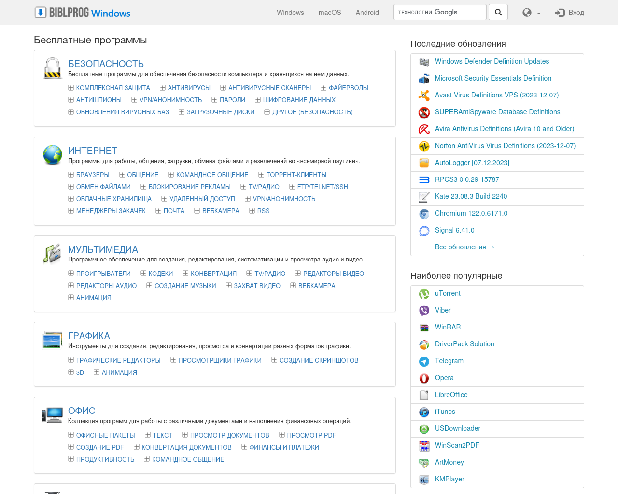Expand КОМПЛЕКСНАЯ ЗАЩИТА plus icon

[x=71, y=88]
